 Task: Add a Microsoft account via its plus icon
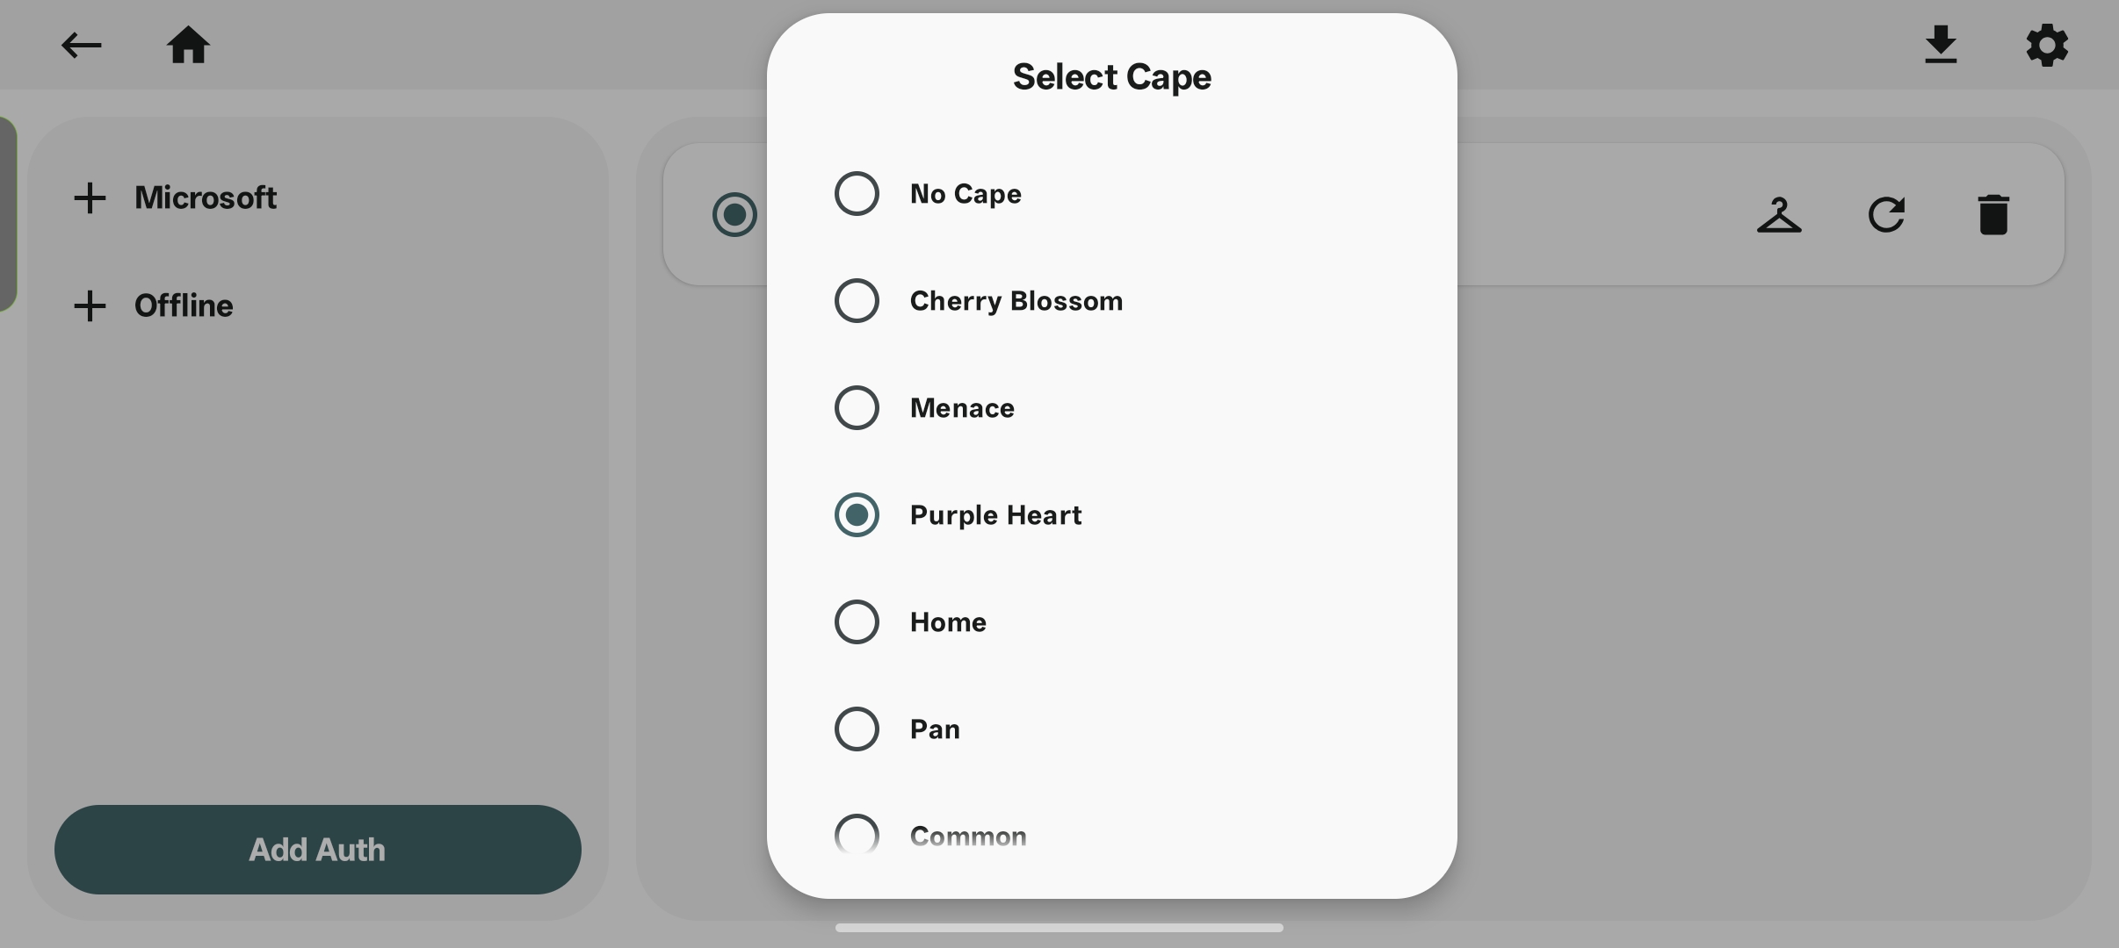coord(90,197)
